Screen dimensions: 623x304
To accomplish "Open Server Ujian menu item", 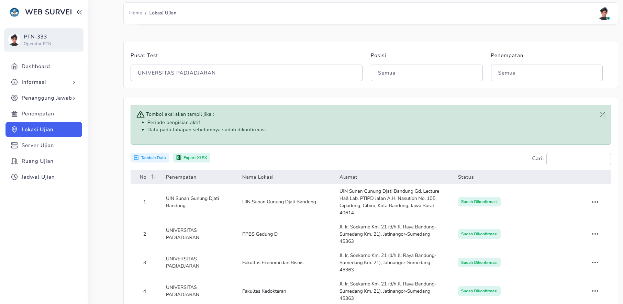I will click(44, 145).
